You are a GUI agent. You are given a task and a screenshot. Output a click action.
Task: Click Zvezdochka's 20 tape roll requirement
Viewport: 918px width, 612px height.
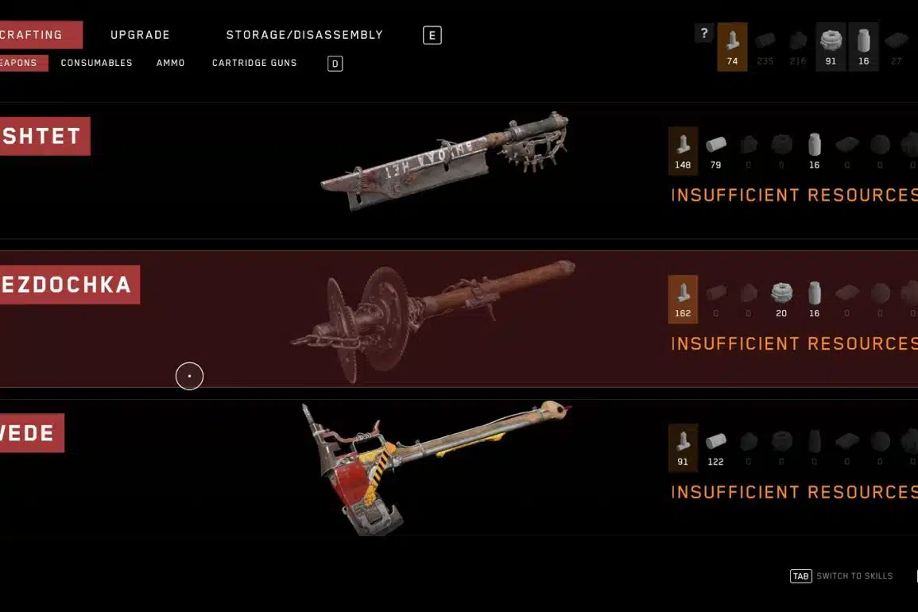click(781, 300)
